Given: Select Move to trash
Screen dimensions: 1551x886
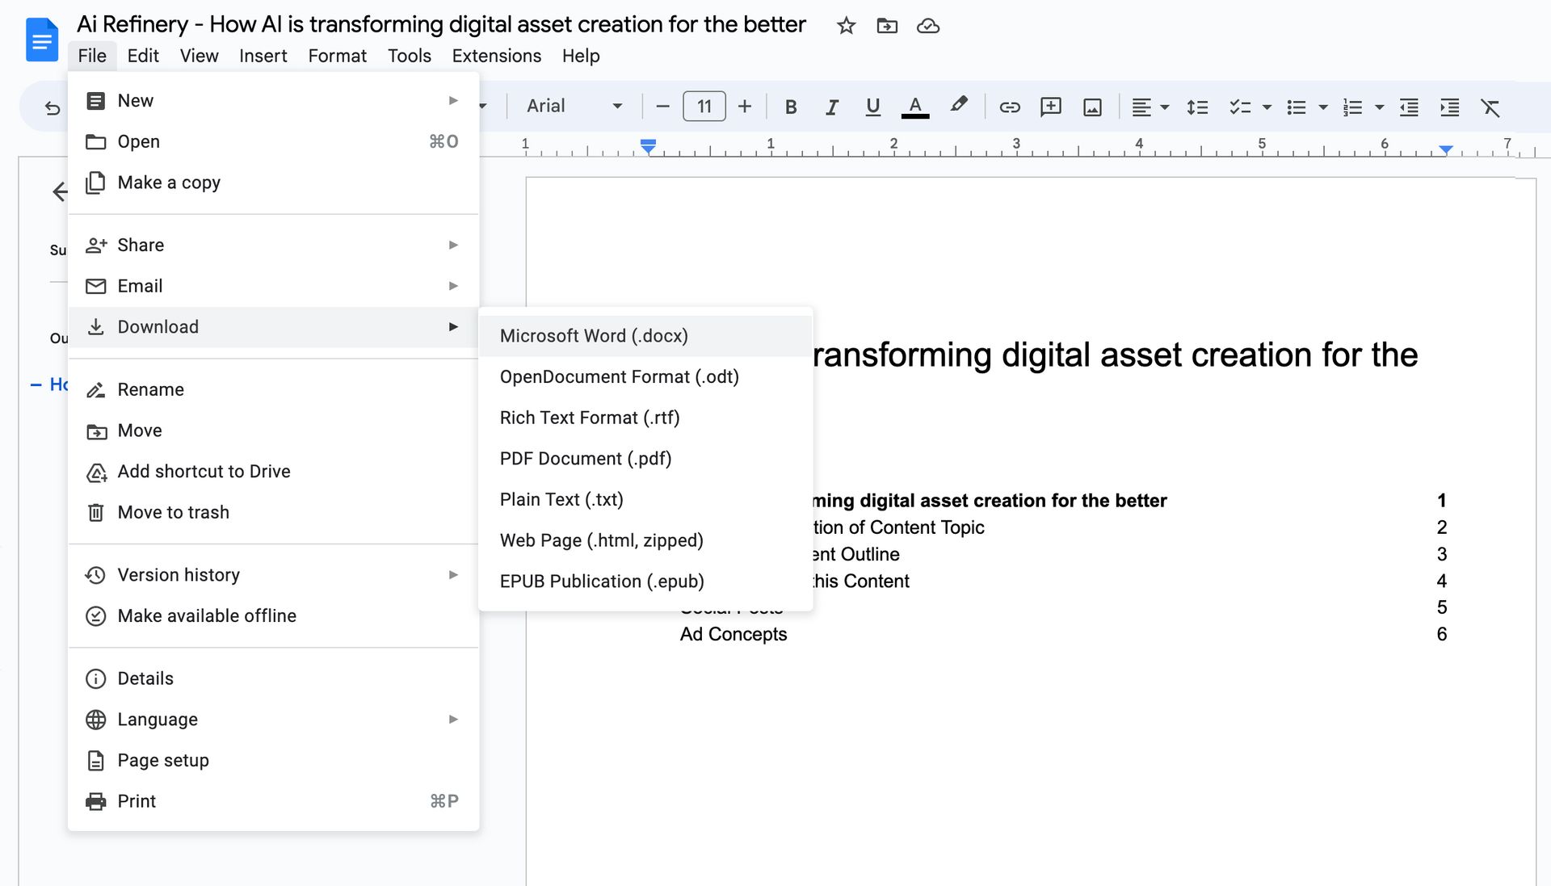Looking at the screenshot, I should pos(173,511).
